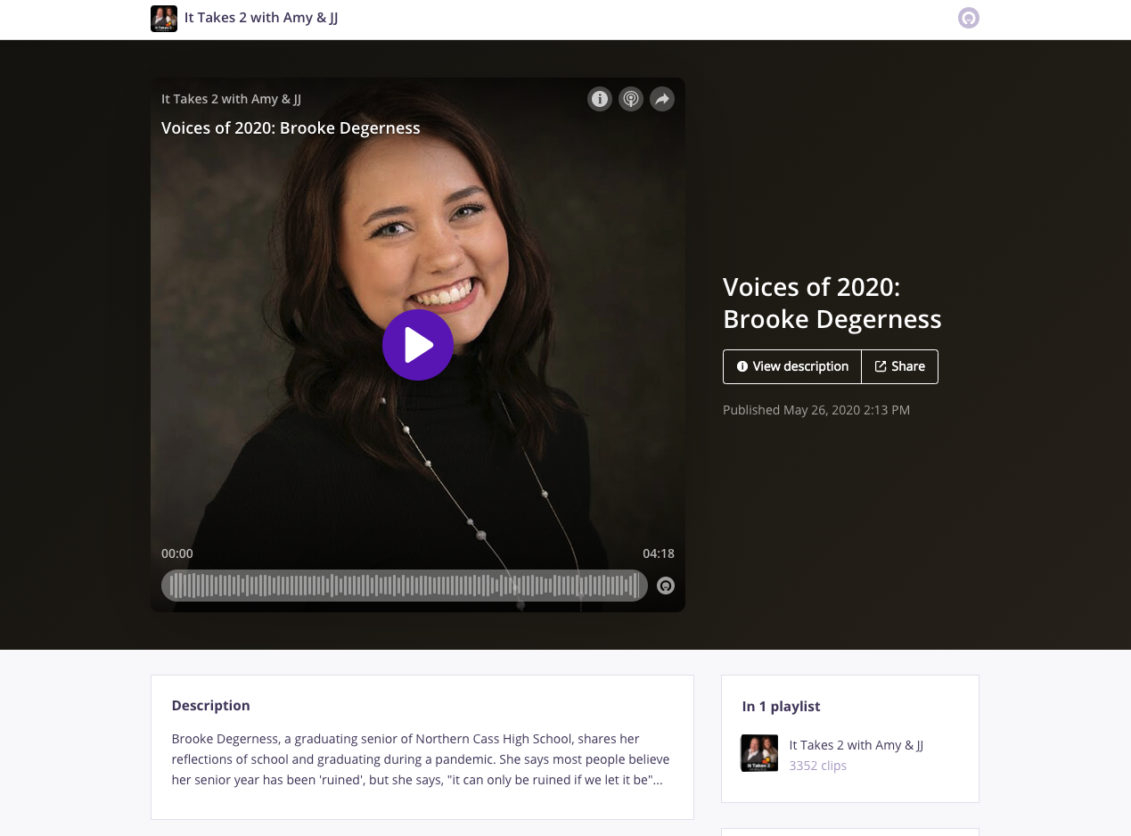Seek within the audio waveform bar

click(x=404, y=586)
